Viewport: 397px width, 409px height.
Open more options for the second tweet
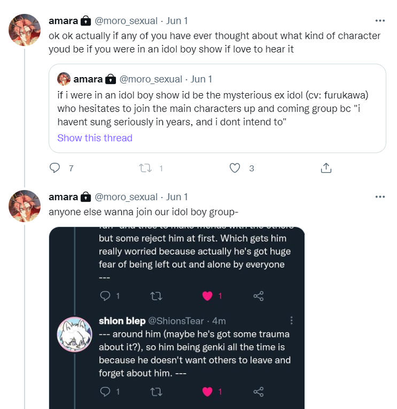380,197
